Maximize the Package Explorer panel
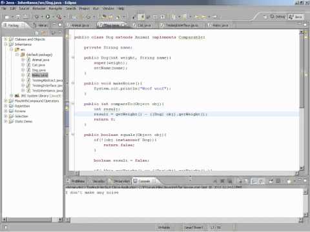This screenshot has width=310, height=232. pos(60,24)
